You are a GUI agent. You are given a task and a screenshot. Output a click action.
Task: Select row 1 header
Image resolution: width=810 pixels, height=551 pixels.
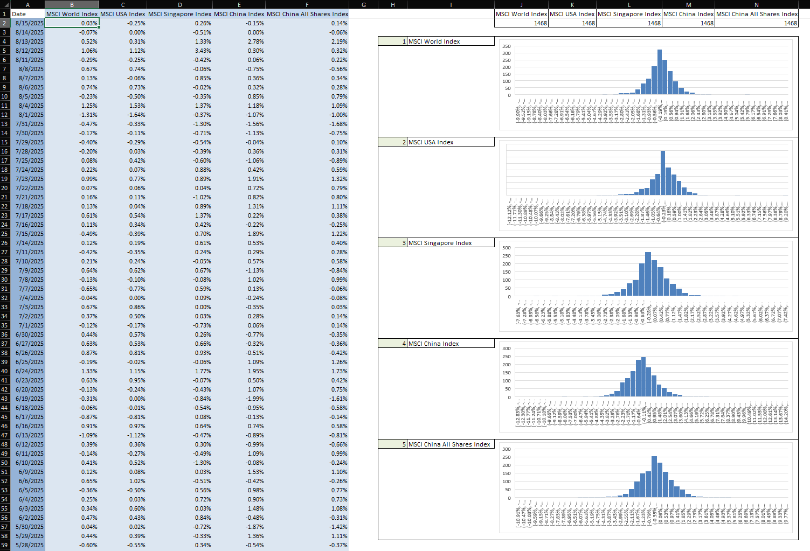click(x=5, y=14)
